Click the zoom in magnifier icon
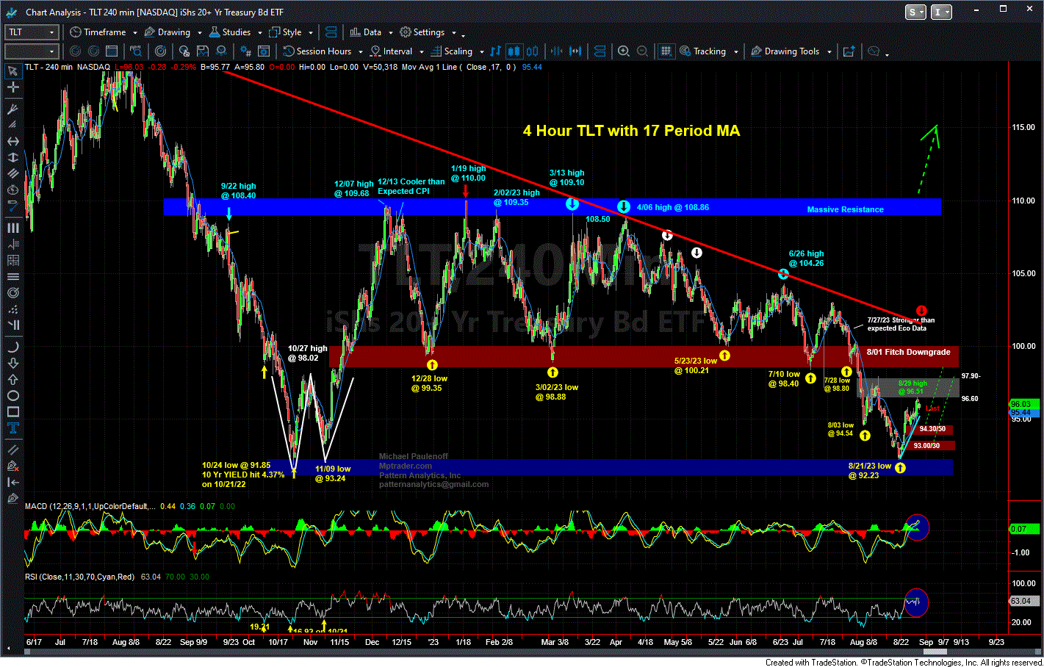 click(624, 51)
